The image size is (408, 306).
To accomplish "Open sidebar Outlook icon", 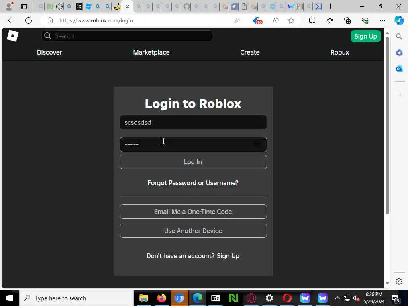I will coord(399,69).
